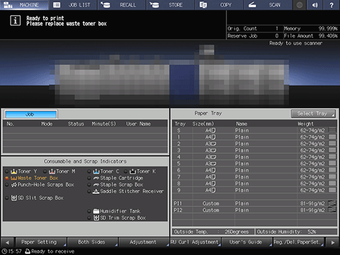The width and height of the screenshot is (340, 255).
Task: Select the PI1 Custom tray row
Action: pos(255,203)
